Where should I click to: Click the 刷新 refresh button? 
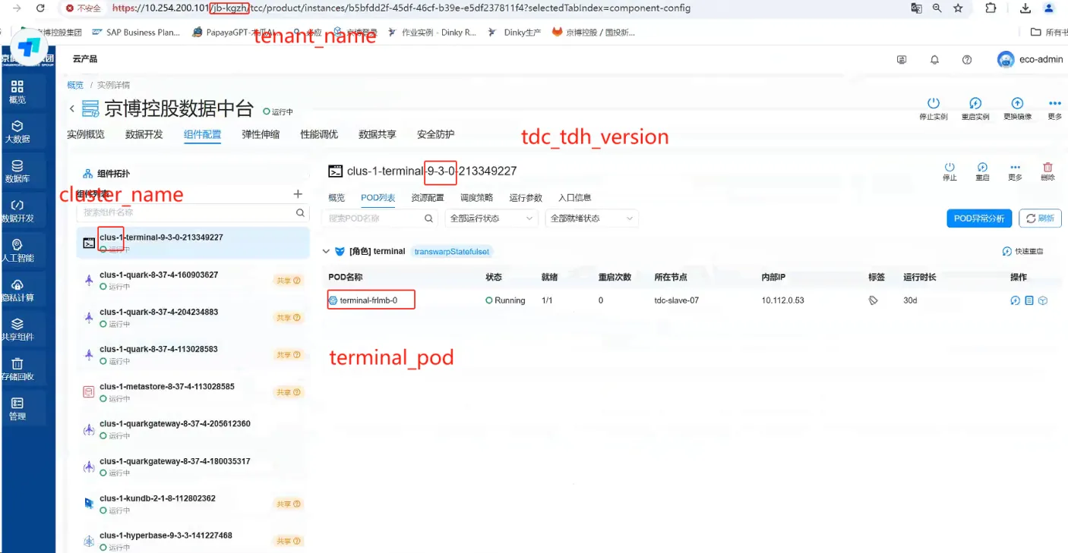(x=1039, y=218)
